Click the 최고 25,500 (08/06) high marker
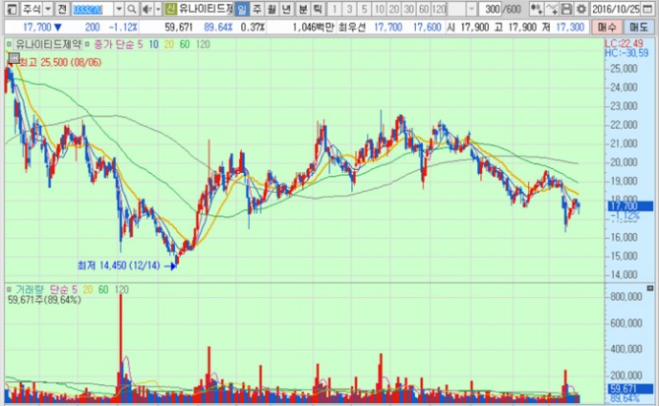This screenshot has height=406, width=659. pyautogui.click(x=60, y=63)
